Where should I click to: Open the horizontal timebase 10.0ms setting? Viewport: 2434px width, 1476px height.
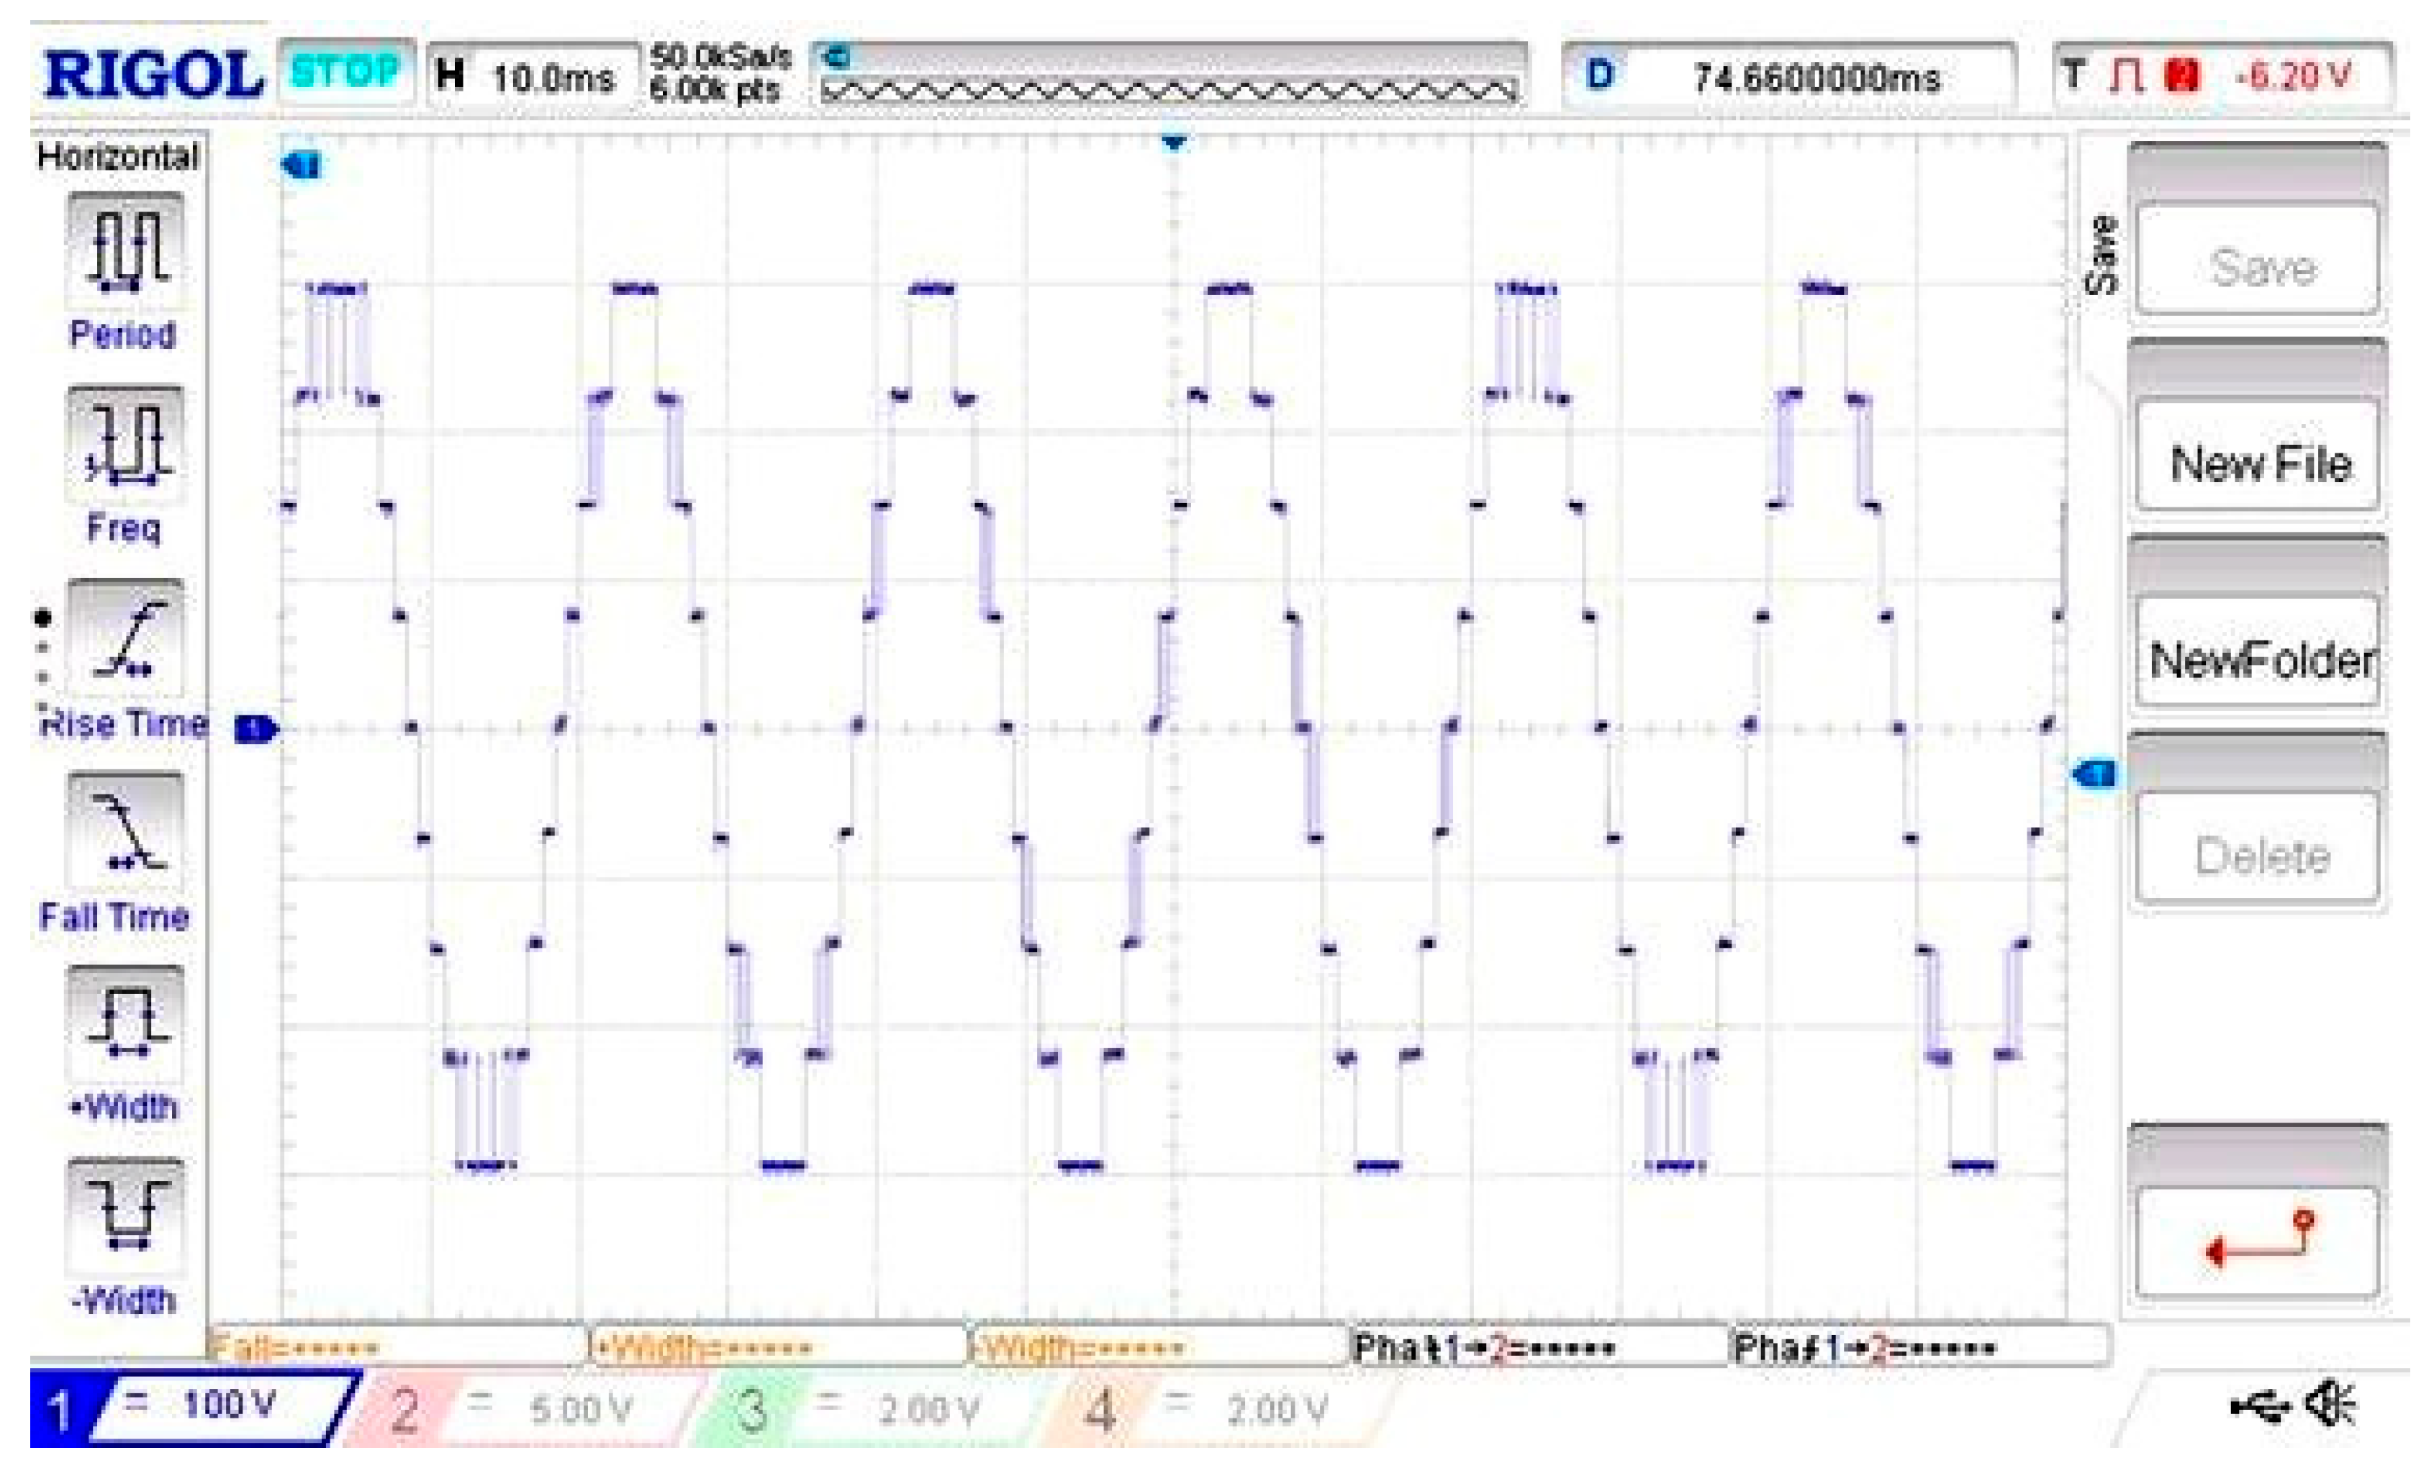[x=533, y=76]
